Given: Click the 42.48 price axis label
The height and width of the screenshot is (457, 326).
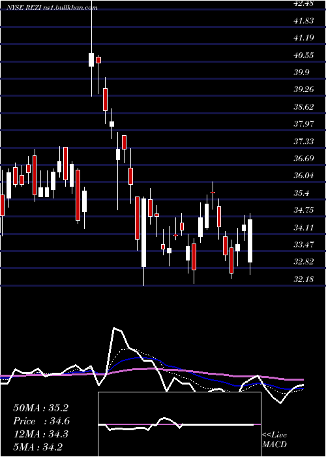Looking at the screenshot, I should [304, 3].
